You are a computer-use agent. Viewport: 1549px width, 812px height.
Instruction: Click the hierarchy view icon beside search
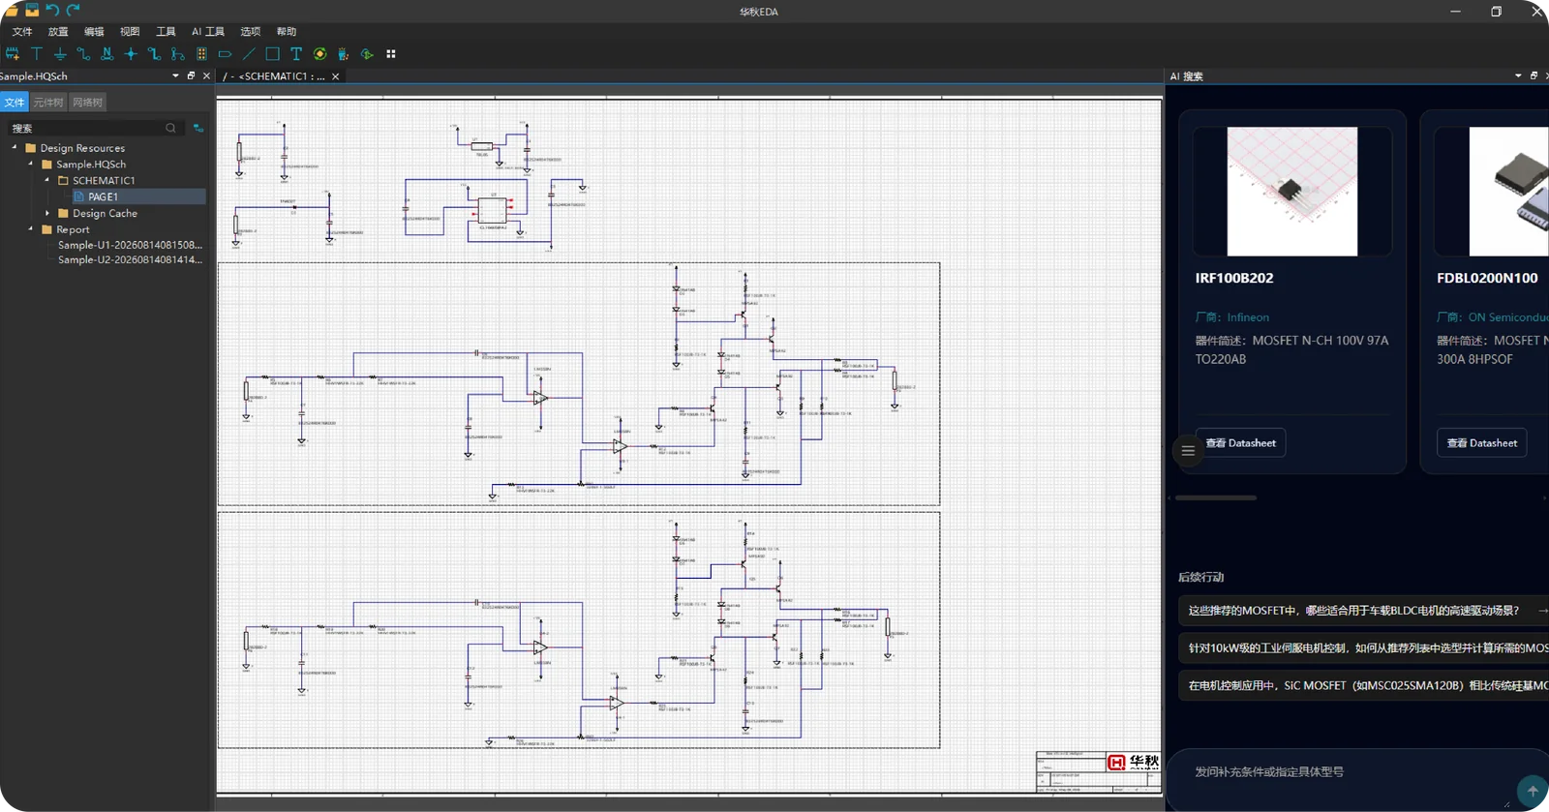click(x=197, y=128)
